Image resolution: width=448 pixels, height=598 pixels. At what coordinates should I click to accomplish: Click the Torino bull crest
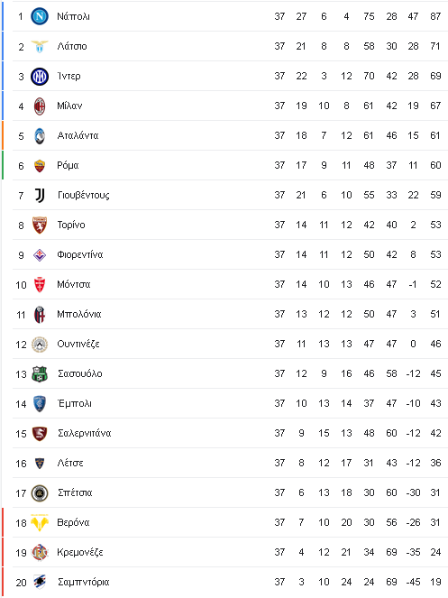40,225
